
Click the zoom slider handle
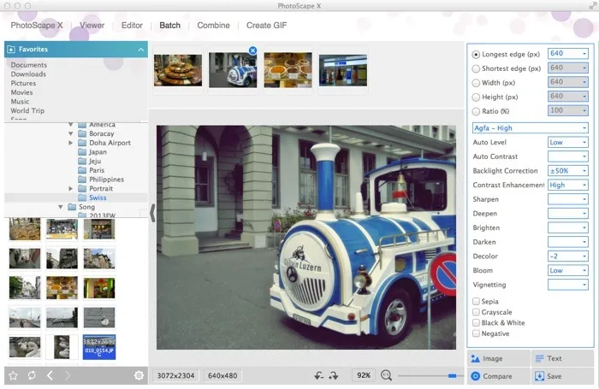(x=452, y=375)
